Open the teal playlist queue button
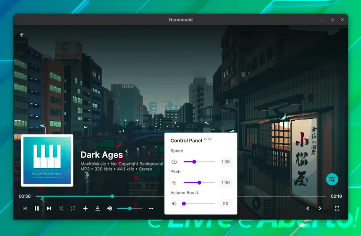This screenshot has width=361, height=236. tap(332, 179)
